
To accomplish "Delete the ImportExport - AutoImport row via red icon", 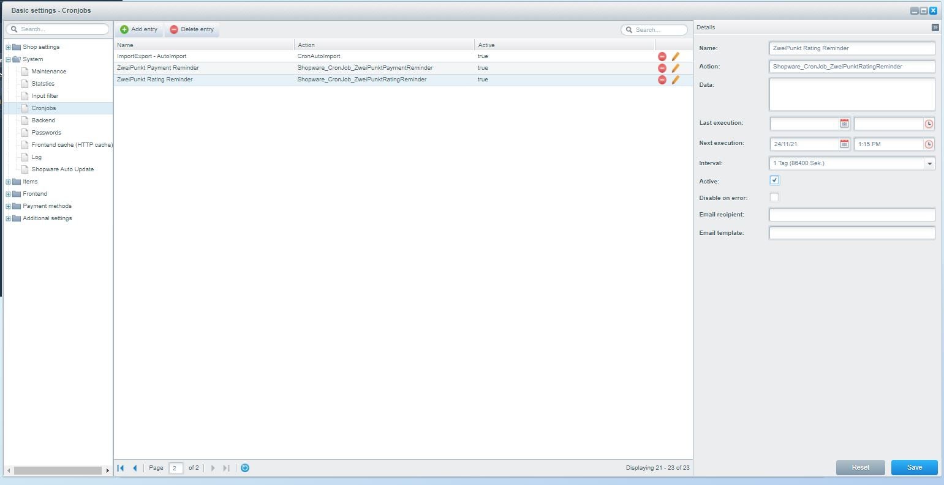I will (x=662, y=56).
